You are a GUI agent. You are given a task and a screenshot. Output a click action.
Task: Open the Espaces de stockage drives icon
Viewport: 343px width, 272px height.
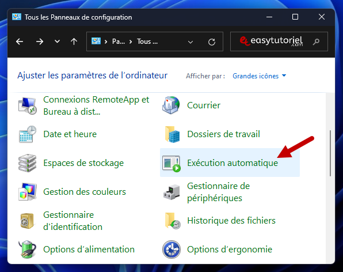point(27,163)
